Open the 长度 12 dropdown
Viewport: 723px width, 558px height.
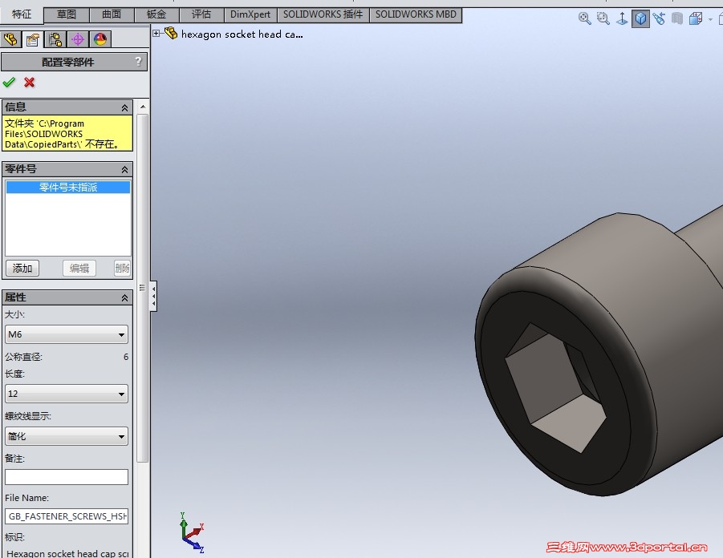(x=67, y=394)
